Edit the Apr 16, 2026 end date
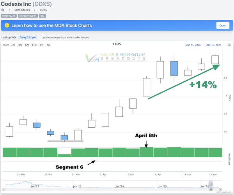 point(214,45)
